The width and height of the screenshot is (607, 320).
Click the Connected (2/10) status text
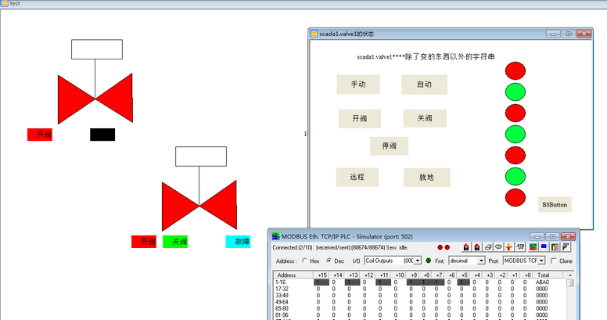340,247
